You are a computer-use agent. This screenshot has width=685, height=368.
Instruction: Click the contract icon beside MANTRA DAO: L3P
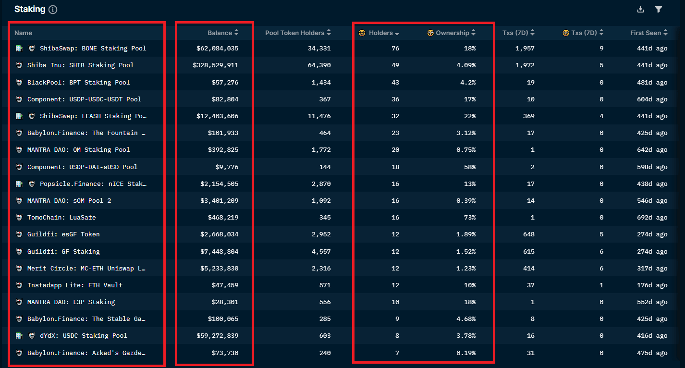tap(19, 302)
